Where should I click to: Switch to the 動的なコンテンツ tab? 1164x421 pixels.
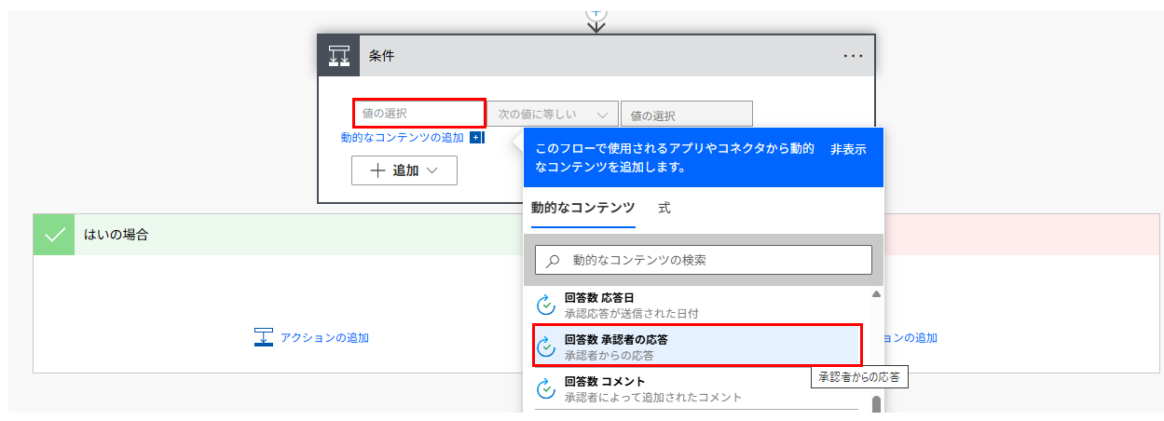click(582, 208)
